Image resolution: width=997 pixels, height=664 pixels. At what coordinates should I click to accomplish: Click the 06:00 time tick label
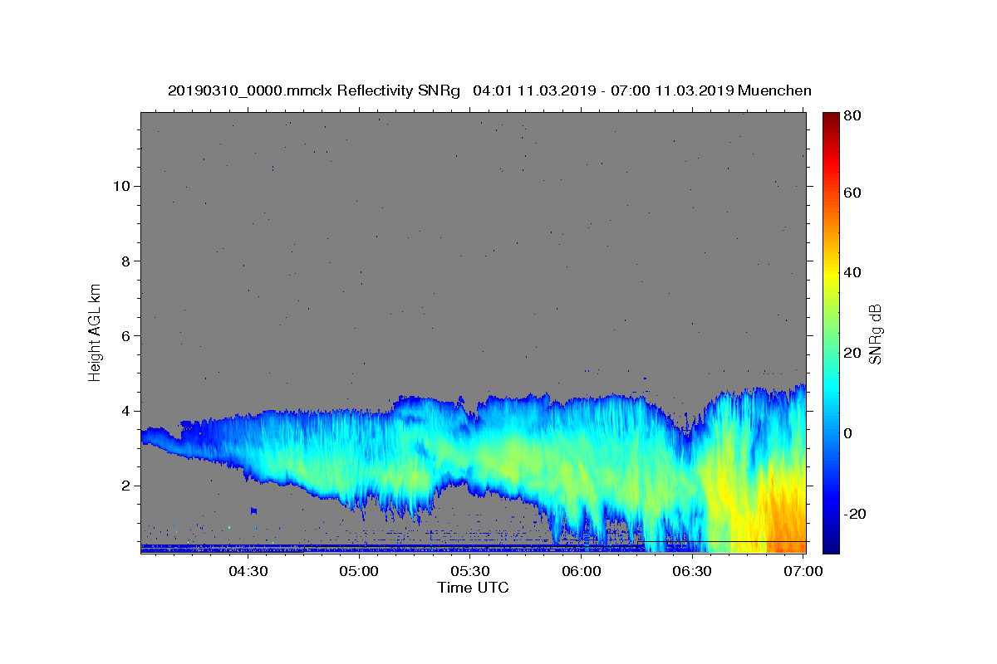[x=582, y=571]
